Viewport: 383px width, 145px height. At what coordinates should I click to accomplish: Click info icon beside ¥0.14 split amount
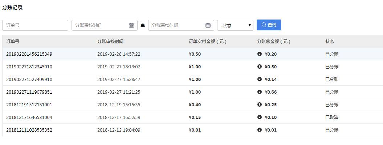(x=259, y=80)
